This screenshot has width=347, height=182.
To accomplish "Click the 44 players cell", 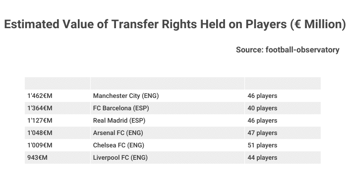I will click(283, 158).
